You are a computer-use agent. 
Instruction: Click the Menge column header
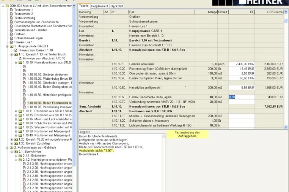(206, 12)
